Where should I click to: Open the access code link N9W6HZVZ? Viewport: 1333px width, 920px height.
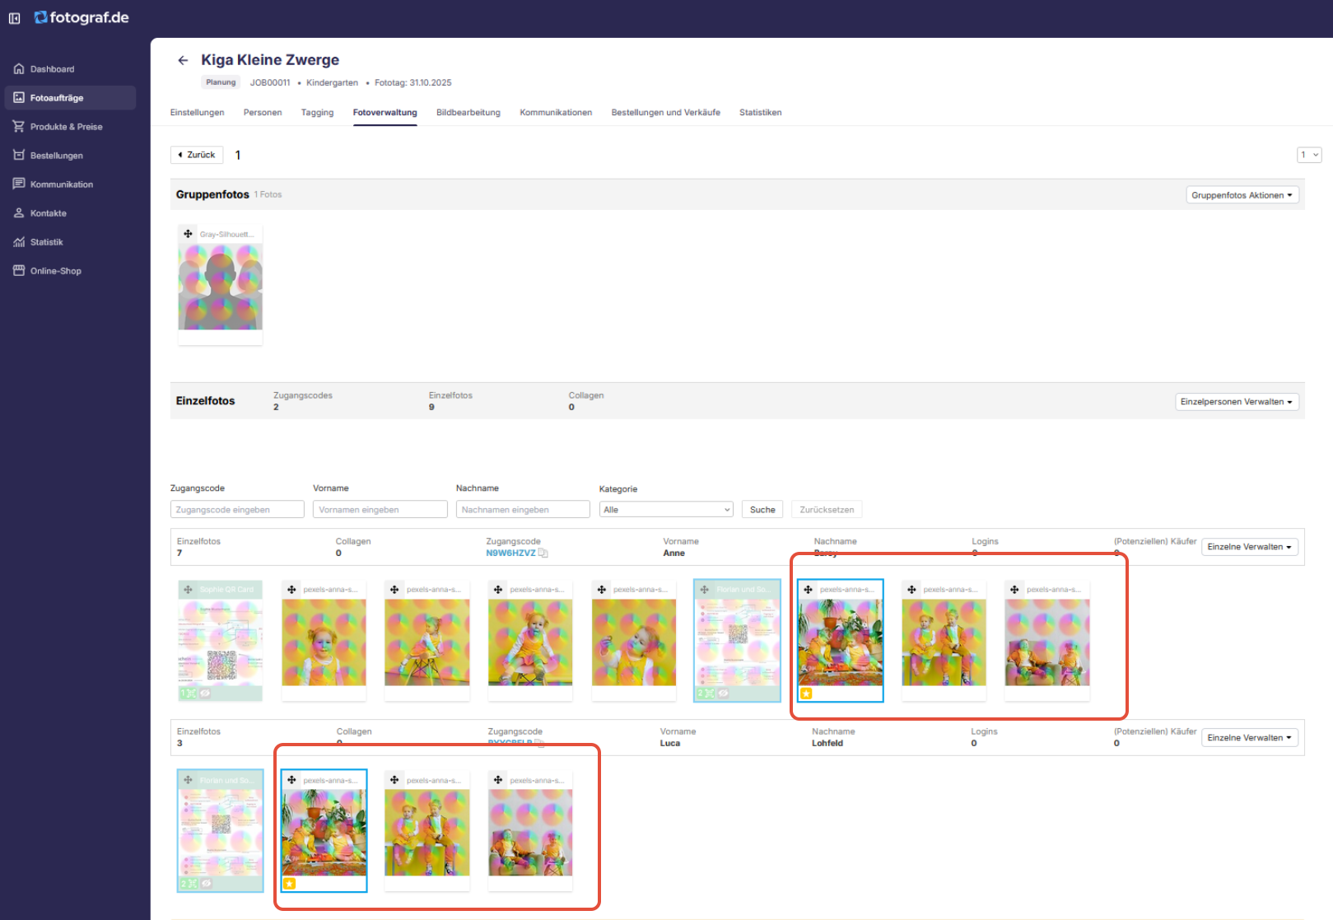tap(510, 553)
